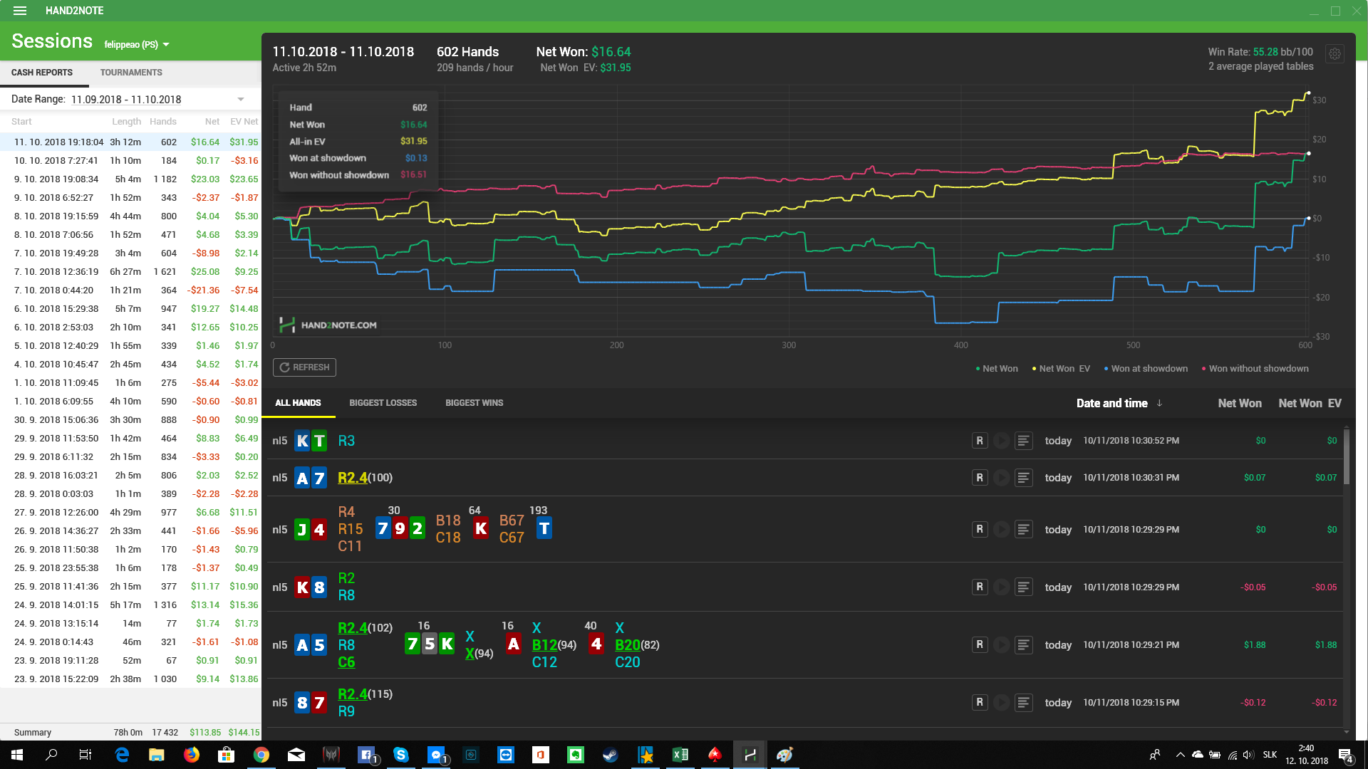Show hidden system tray icons
The height and width of the screenshot is (769, 1368).
click(1181, 755)
